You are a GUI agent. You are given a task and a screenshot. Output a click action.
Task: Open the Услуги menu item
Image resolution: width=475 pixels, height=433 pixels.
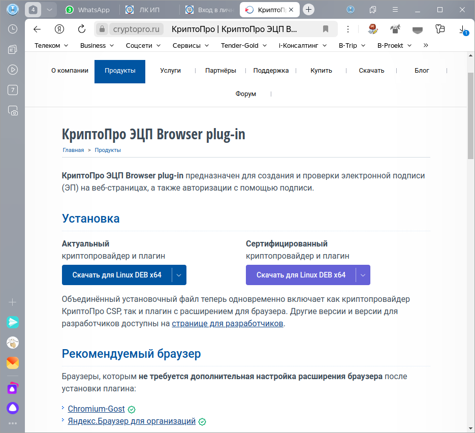point(170,71)
